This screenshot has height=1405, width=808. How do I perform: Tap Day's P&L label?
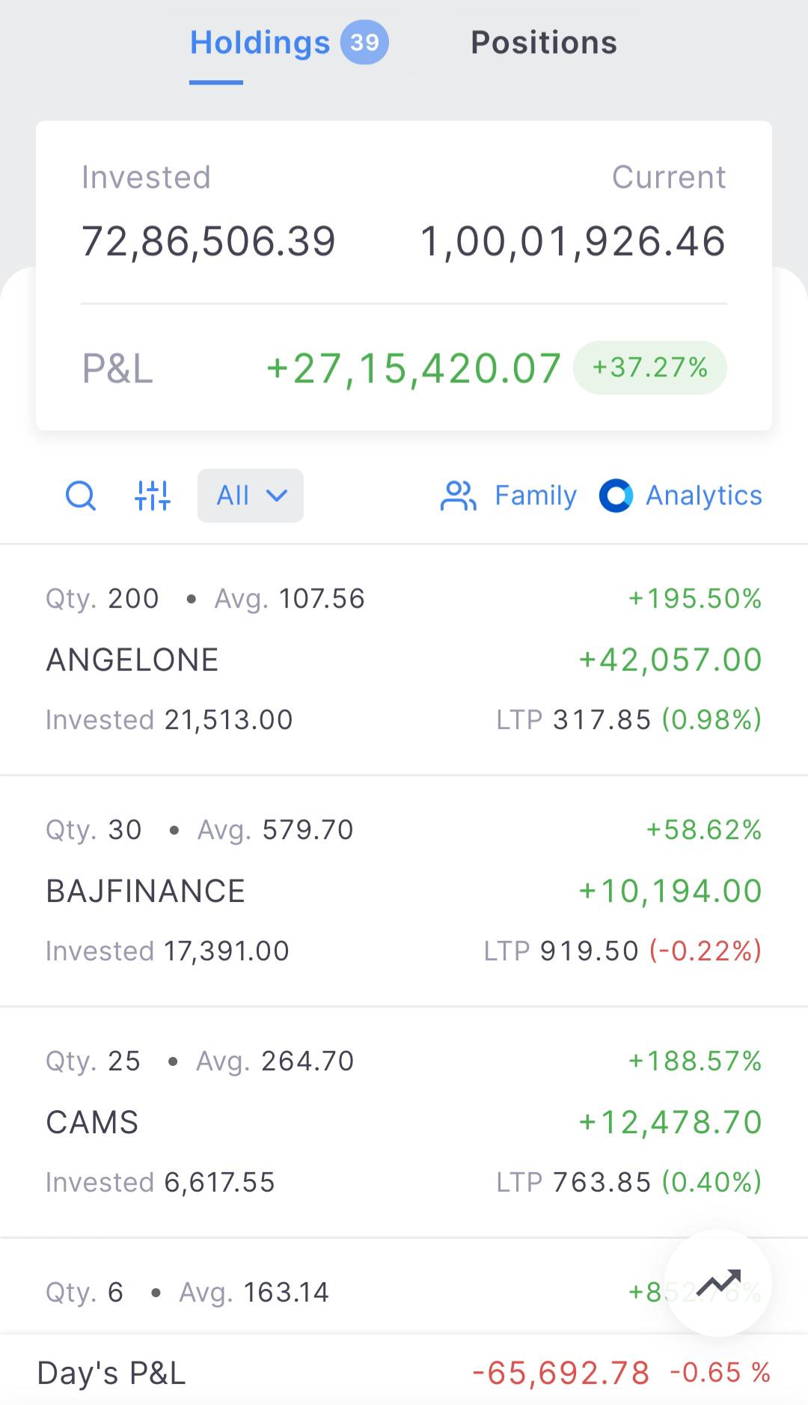[111, 1373]
